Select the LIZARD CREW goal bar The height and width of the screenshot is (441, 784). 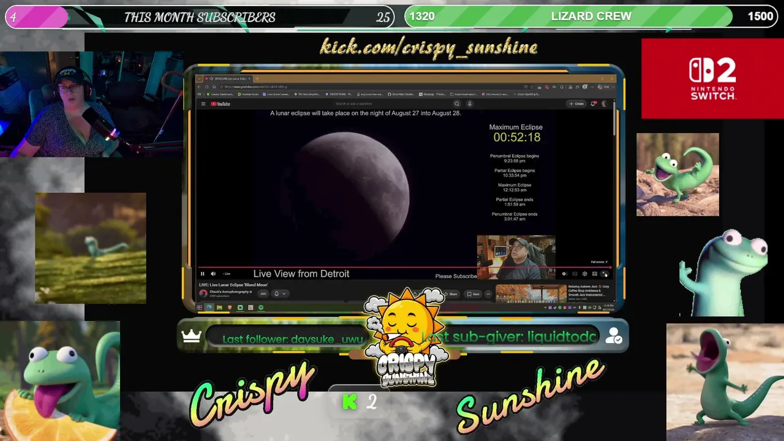(x=591, y=17)
